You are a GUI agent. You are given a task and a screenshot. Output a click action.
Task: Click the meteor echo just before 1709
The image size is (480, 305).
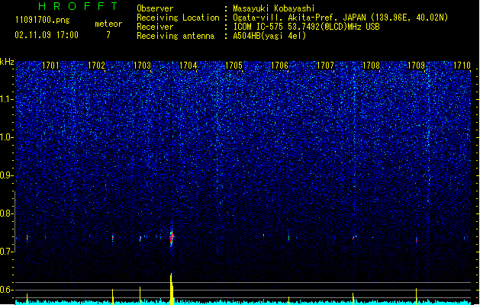click(417, 240)
